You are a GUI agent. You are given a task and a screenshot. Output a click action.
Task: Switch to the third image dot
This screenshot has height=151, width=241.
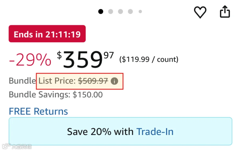[x=120, y=11]
